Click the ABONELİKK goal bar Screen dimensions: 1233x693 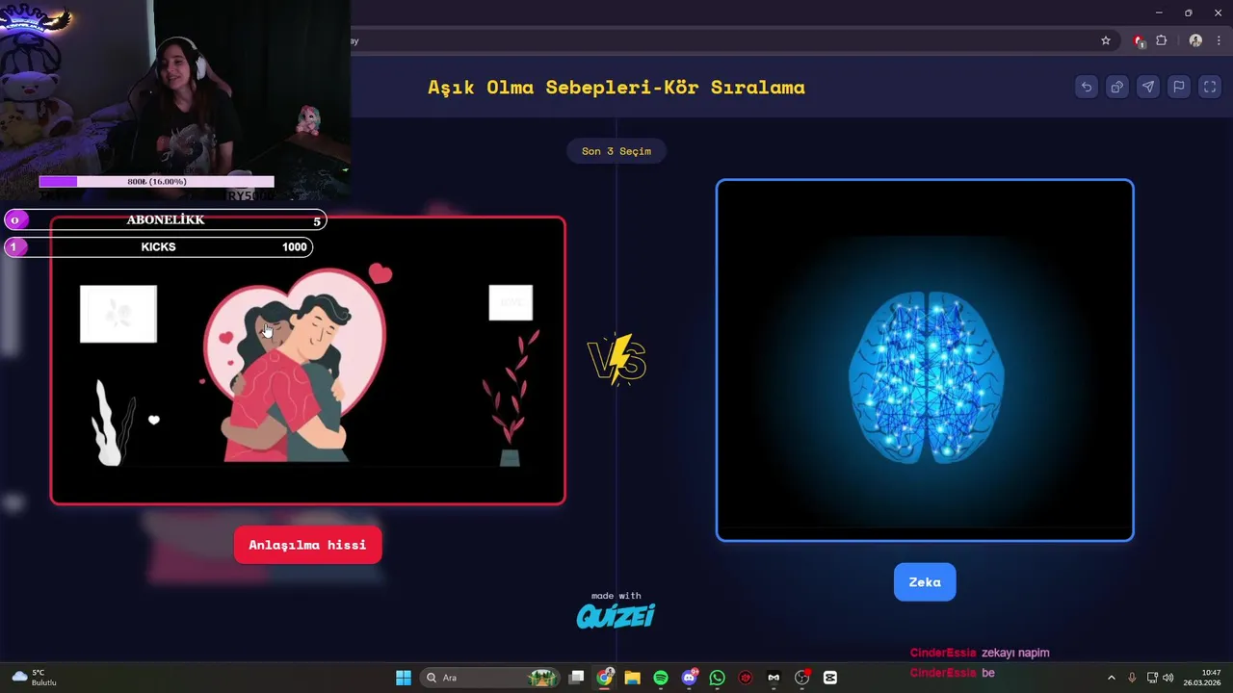[x=166, y=220]
